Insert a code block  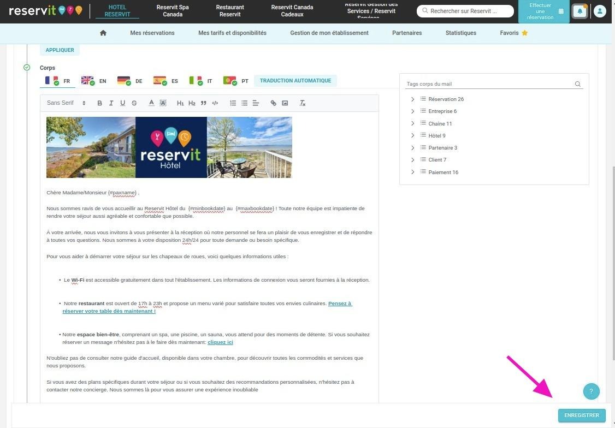click(215, 103)
